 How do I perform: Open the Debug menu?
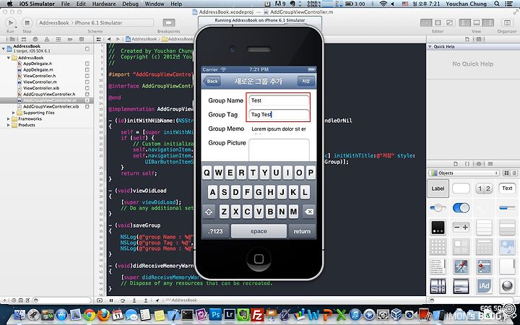click(x=130, y=4)
